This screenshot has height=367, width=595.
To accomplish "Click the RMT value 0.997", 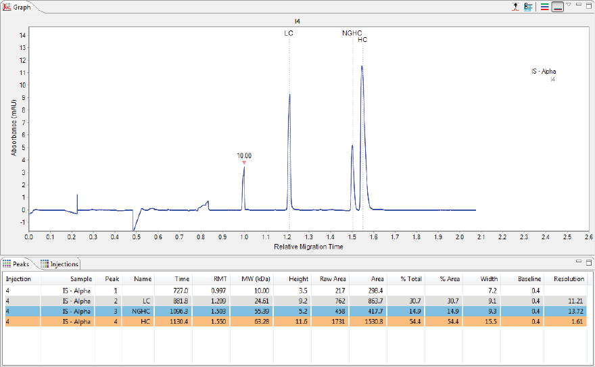I will [x=218, y=291].
